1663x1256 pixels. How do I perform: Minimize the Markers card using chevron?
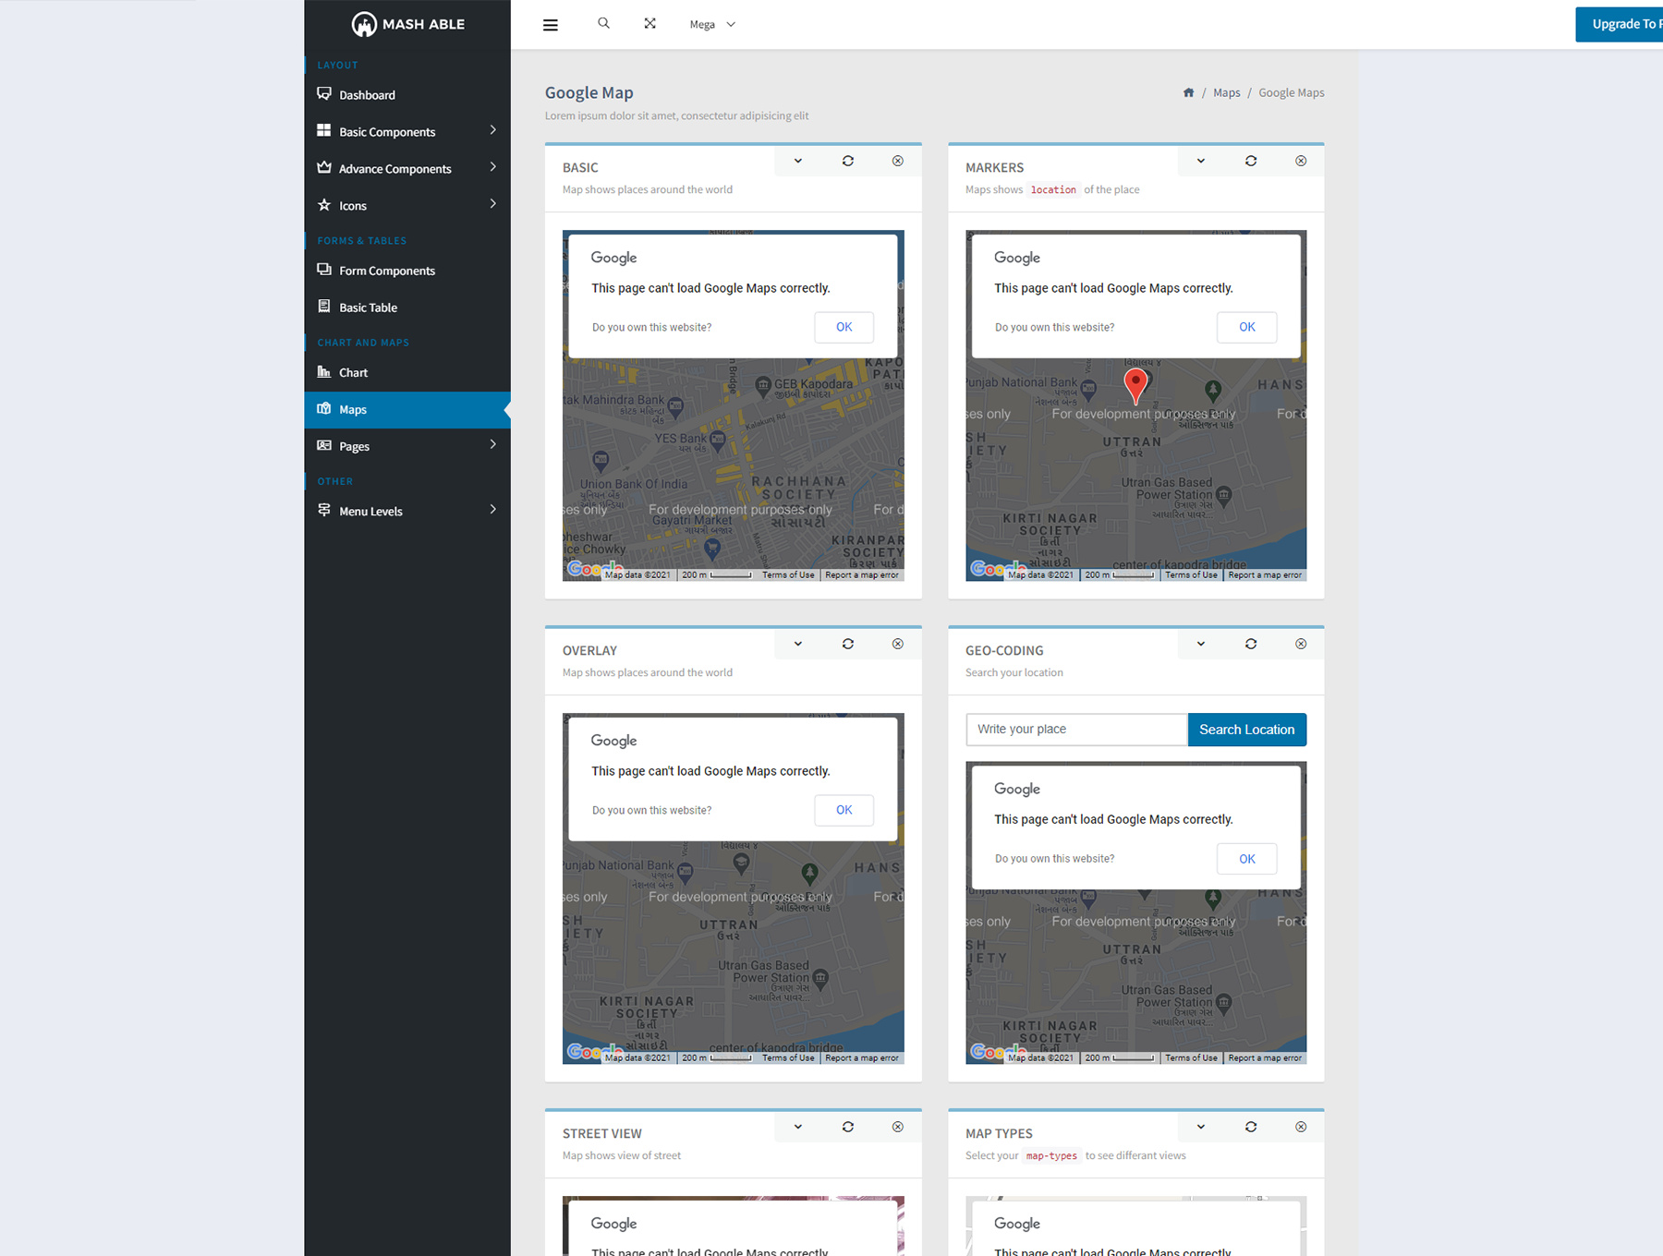tap(1201, 161)
